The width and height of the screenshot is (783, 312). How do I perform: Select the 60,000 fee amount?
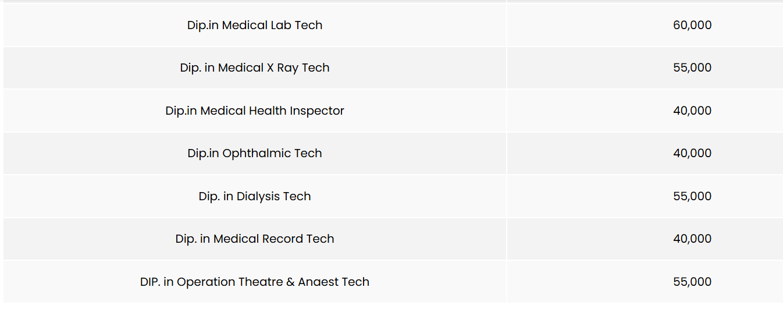pos(692,25)
